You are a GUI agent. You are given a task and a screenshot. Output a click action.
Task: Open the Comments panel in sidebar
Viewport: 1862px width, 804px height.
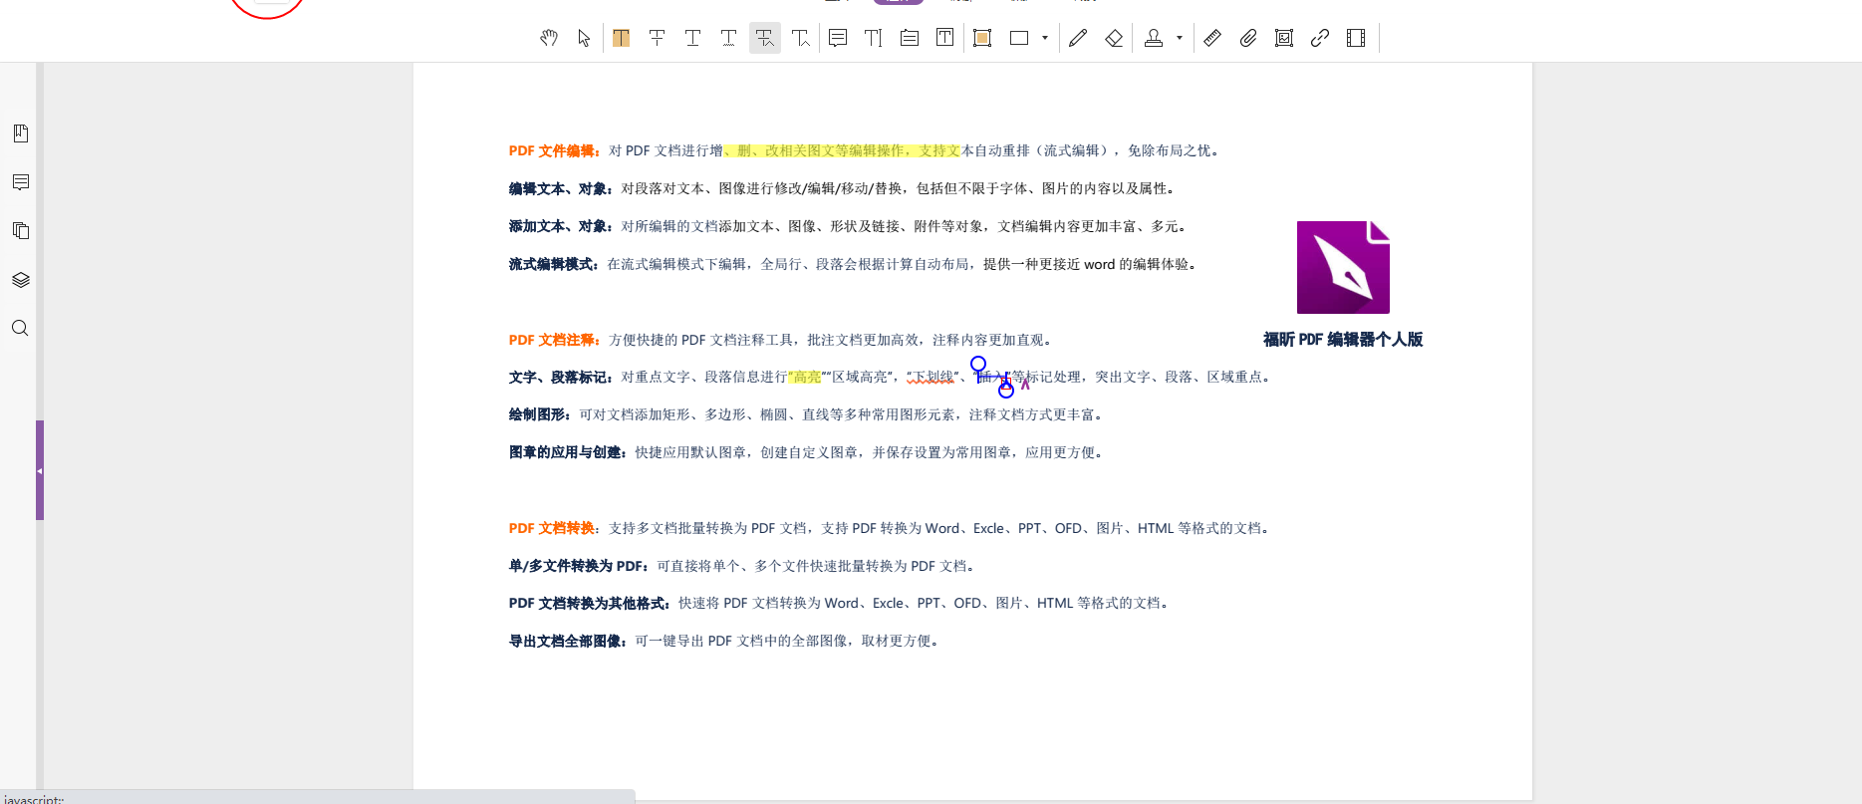pyautogui.click(x=21, y=182)
